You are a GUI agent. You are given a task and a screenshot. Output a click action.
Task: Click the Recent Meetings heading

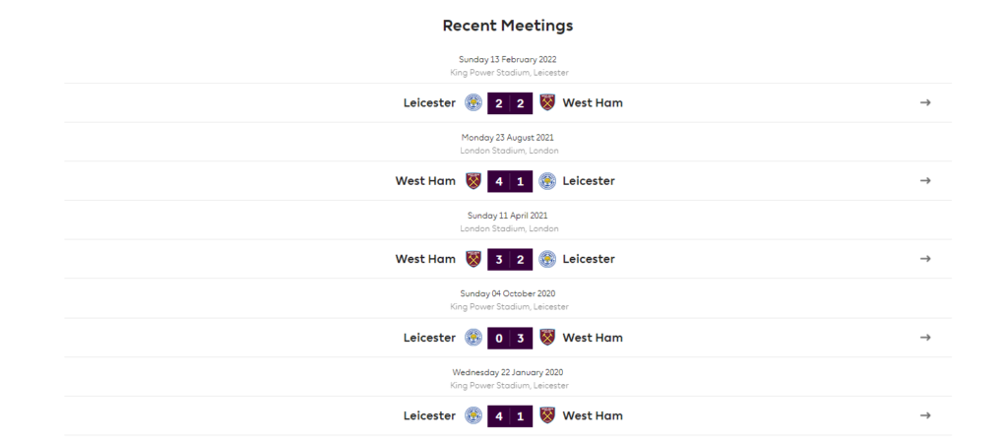click(x=508, y=26)
